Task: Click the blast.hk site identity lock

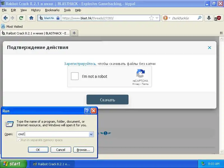Action: (x=58, y=18)
